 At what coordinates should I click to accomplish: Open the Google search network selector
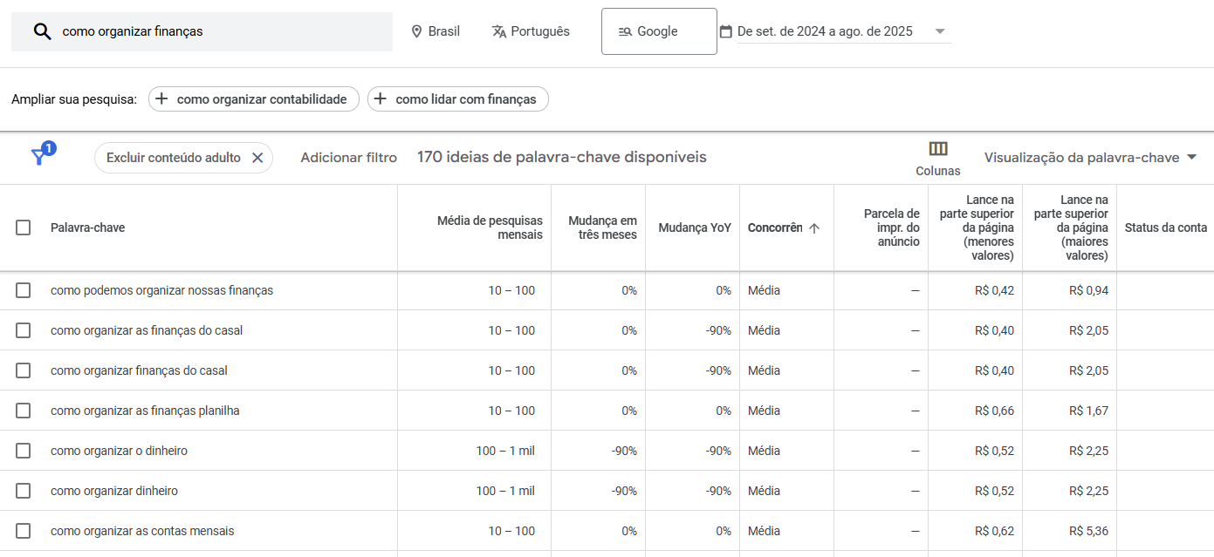tap(659, 31)
